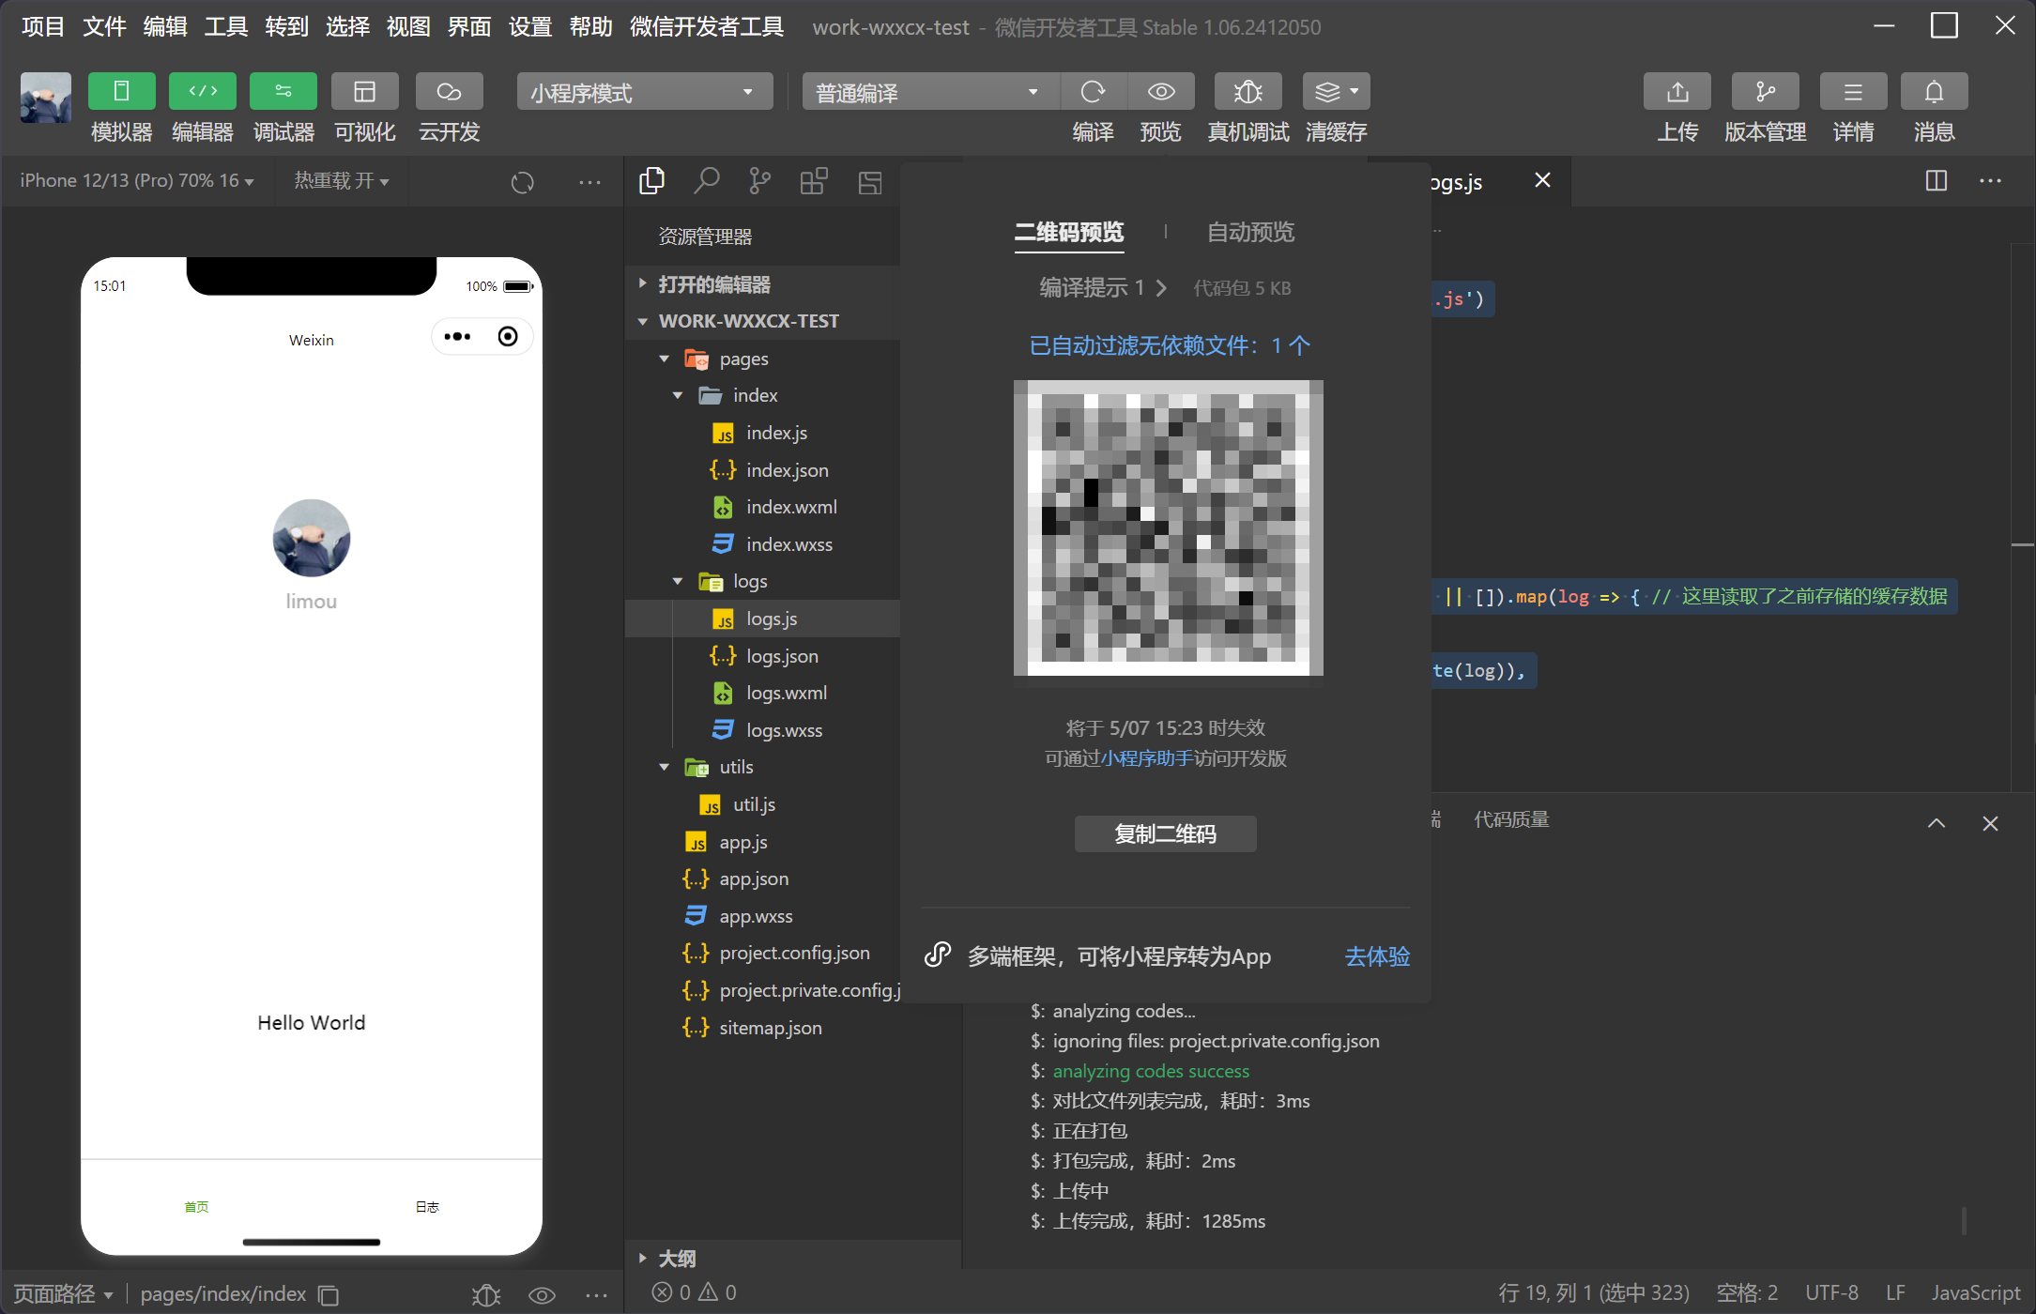Toggle the editor panel button
The height and width of the screenshot is (1314, 2036).
[x=203, y=92]
